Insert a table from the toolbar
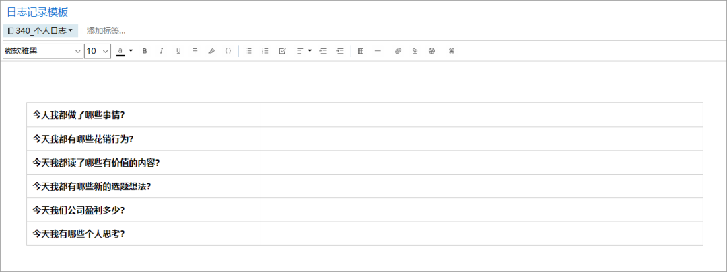 point(361,51)
